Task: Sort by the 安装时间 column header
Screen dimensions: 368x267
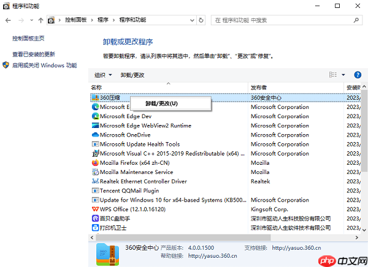Action: click(x=353, y=88)
